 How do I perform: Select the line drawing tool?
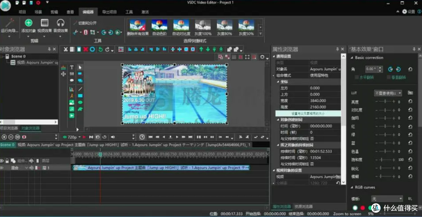[80, 89]
